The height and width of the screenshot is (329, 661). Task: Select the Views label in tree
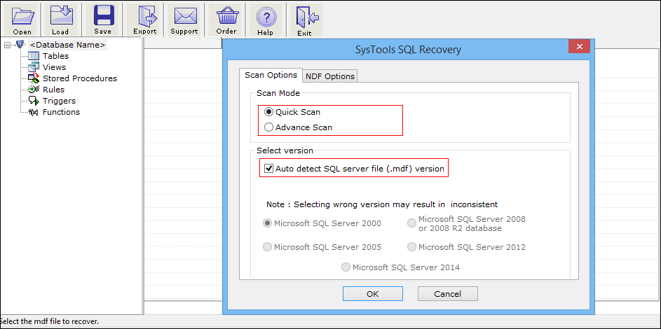click(x=55, y=67)
